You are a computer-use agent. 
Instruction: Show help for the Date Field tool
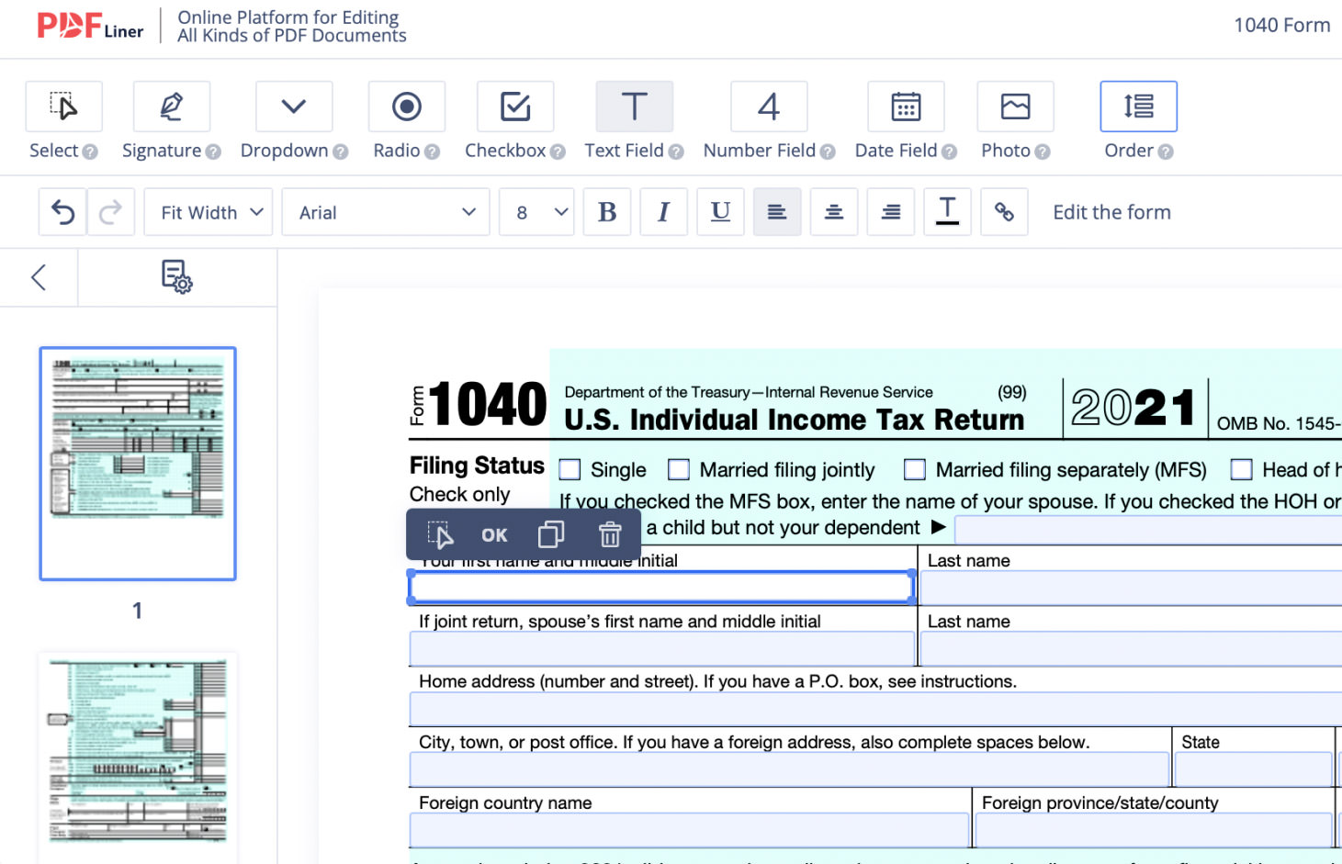[950, 151]
